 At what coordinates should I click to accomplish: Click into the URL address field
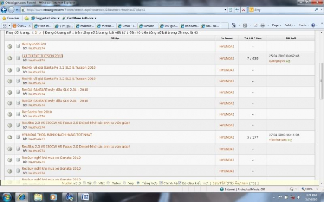tap(122, 9)
